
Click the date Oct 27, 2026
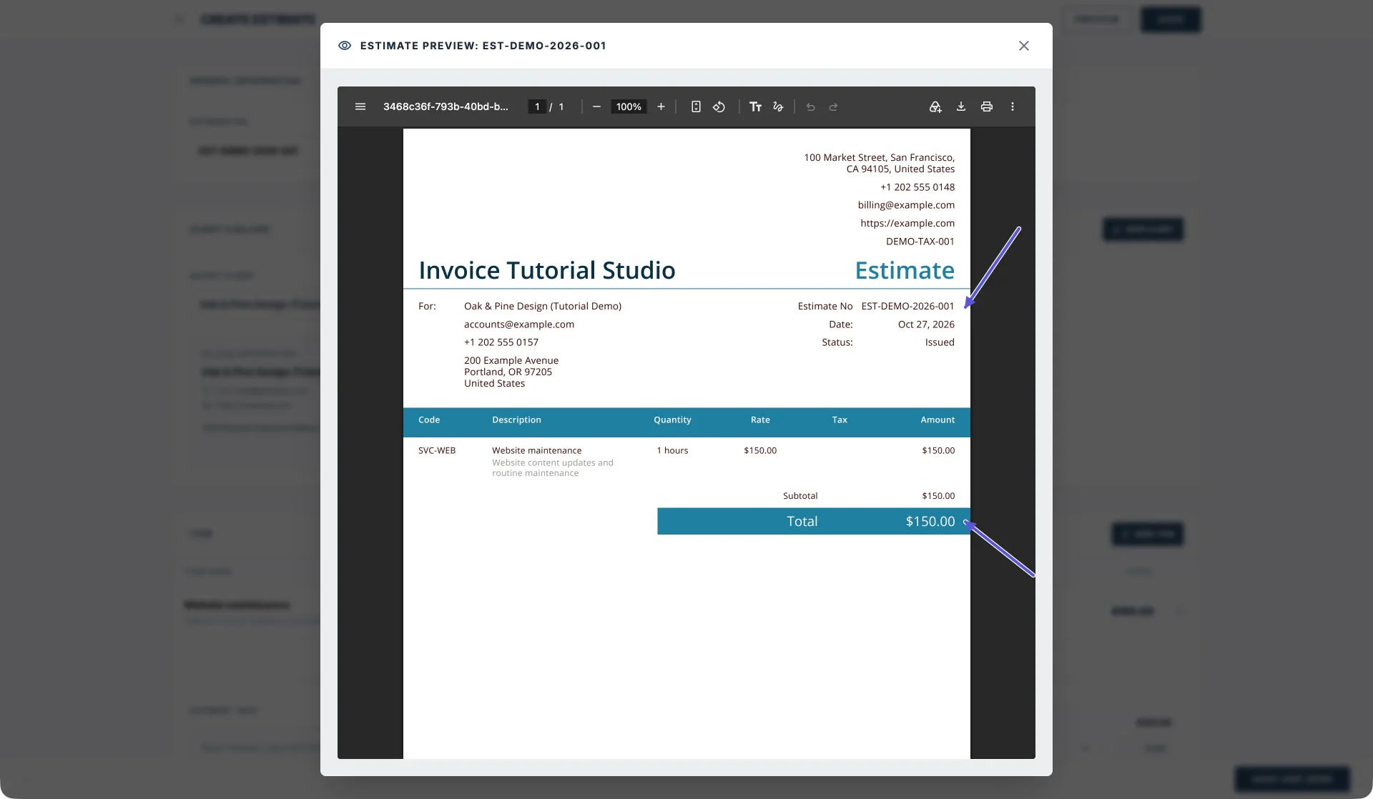point(926,324)
